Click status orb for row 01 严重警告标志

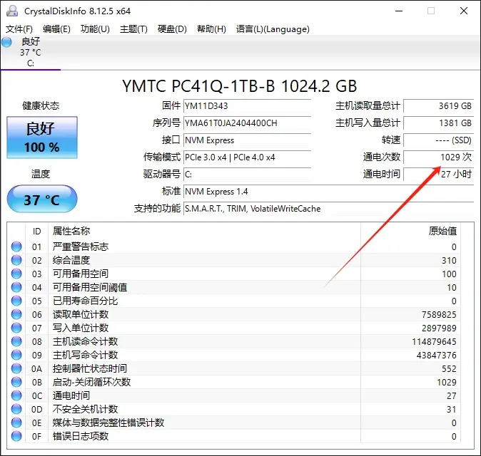pos(16,247)
